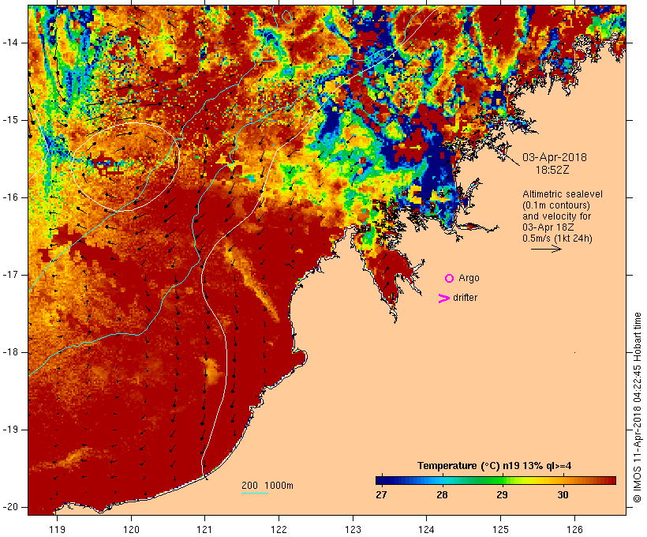
Task: Click latitude axis label '-15'
Action: point(10,120)
